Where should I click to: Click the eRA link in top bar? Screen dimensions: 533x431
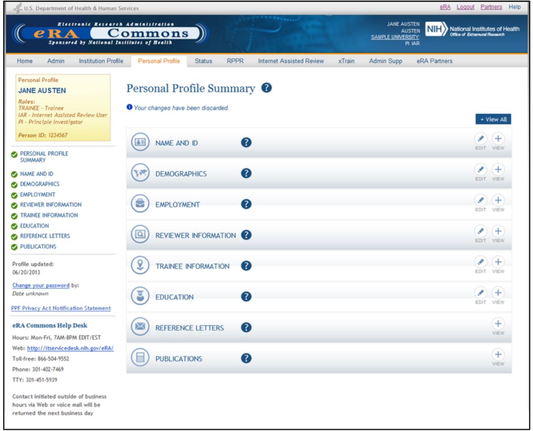(x=445, y=7)
